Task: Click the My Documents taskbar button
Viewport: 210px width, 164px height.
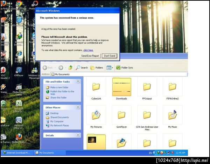Action: (49, 152)
